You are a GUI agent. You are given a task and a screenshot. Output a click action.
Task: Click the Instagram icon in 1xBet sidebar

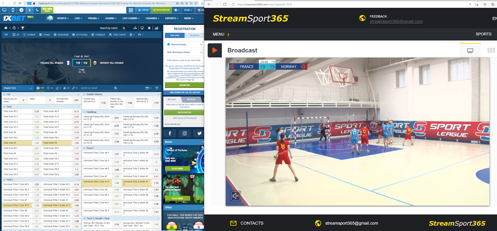pyautogui.click(x=185, y=133)
